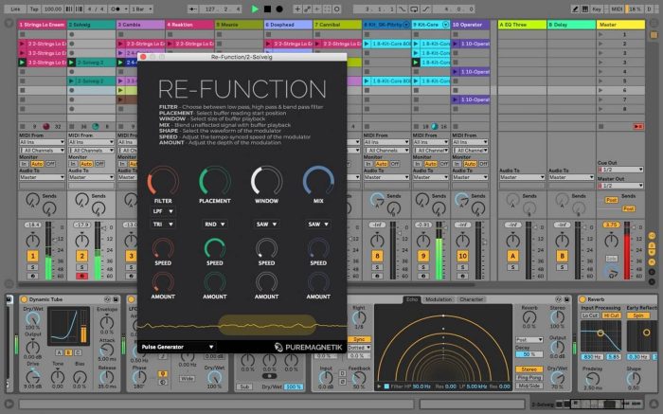This screenshot has width=663, height=414.
Task: Select the Echo tab in Echo device
Action: tap(411, 299)
